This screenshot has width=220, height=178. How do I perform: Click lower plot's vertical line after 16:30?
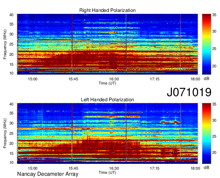(x=126, y=132)
